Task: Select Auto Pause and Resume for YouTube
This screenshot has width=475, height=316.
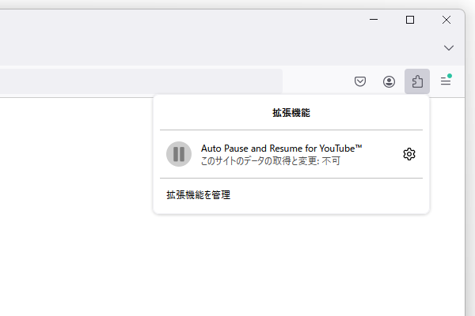Action: [x=281, y=149]
